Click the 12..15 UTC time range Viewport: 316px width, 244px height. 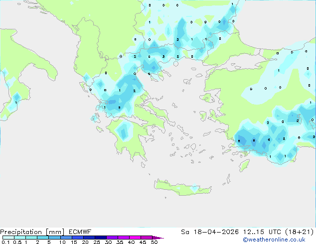pyautogui.click(x=262, y=232)
